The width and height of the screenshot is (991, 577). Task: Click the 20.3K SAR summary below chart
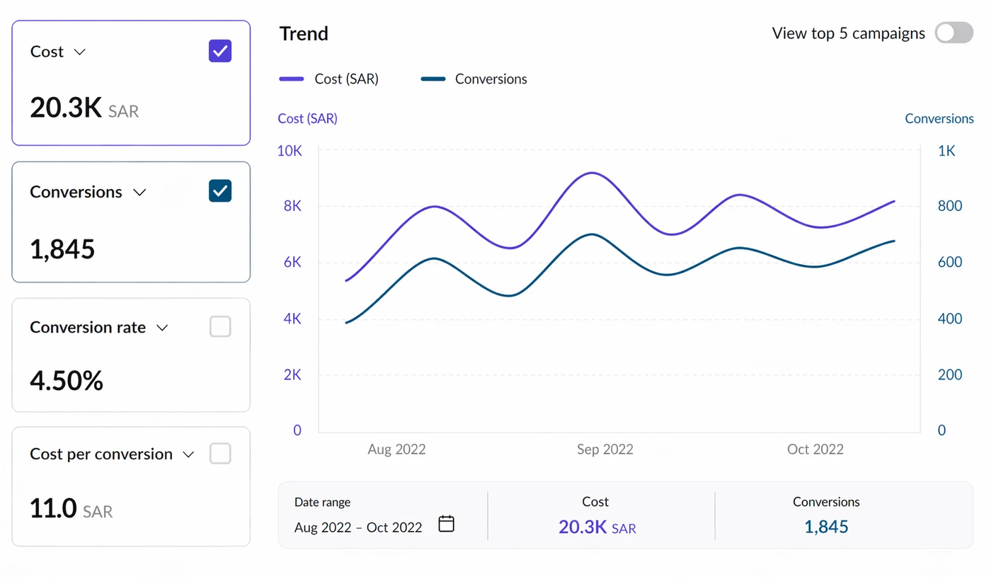[x=597, y=527]
